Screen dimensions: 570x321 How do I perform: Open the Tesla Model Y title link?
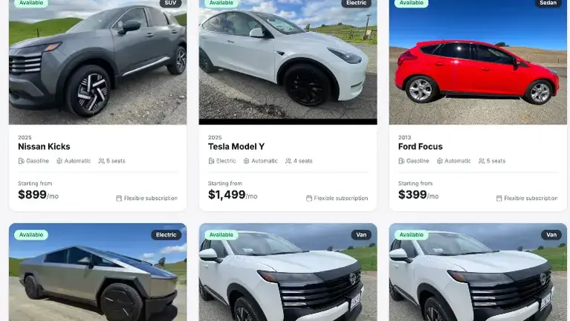pos(236,146)
